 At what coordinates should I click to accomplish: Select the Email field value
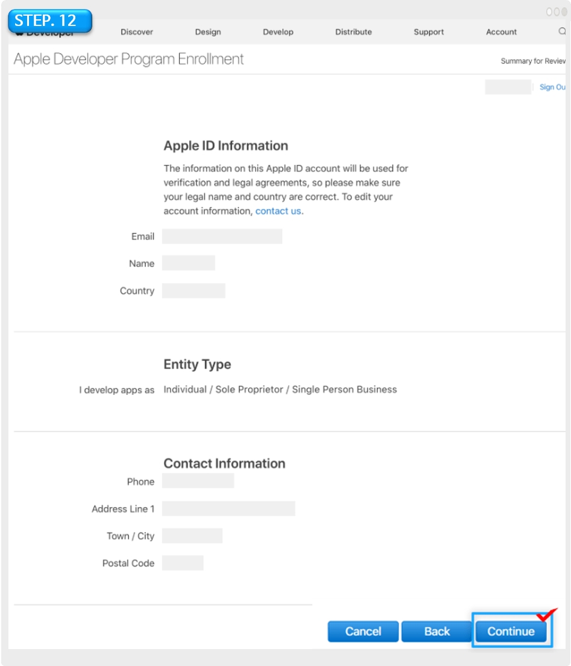coord(222,237)
